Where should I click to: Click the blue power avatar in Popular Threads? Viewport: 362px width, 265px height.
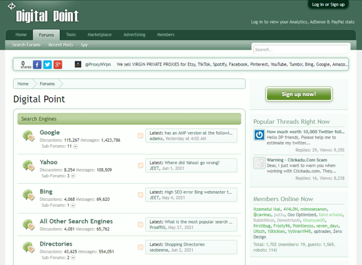(x=259, y=135)
